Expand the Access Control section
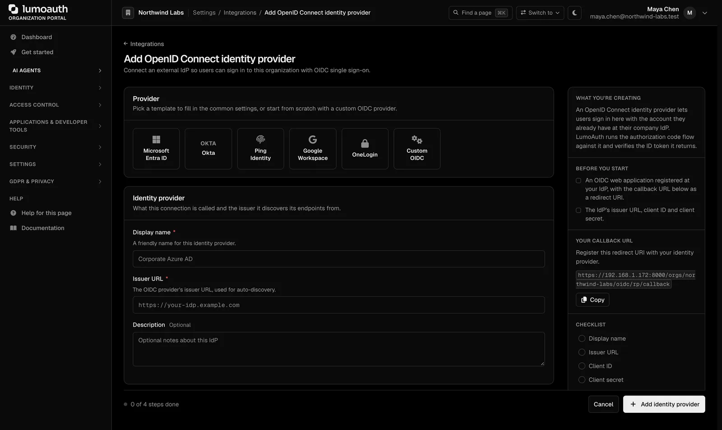The width and height of the screenshot is (722, 430). pos(56,105)
